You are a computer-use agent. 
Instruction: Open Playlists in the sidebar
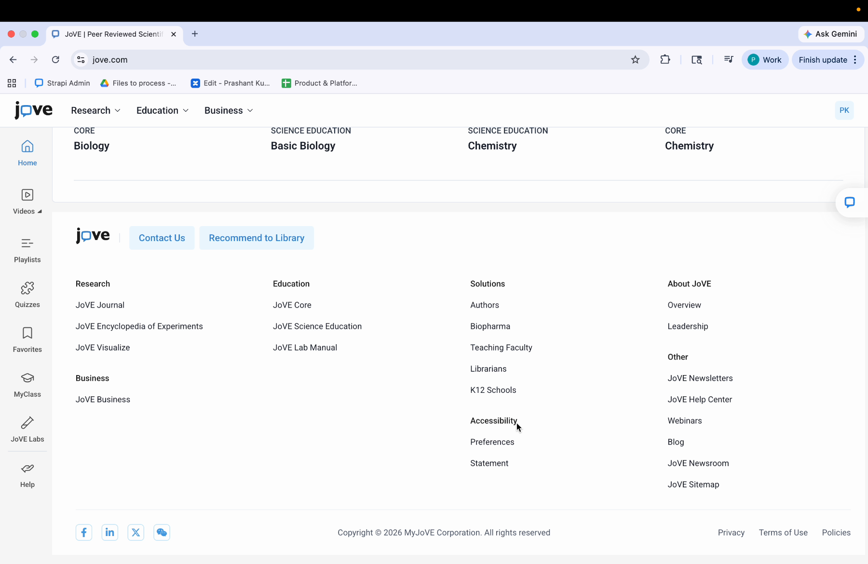point(27,251)
